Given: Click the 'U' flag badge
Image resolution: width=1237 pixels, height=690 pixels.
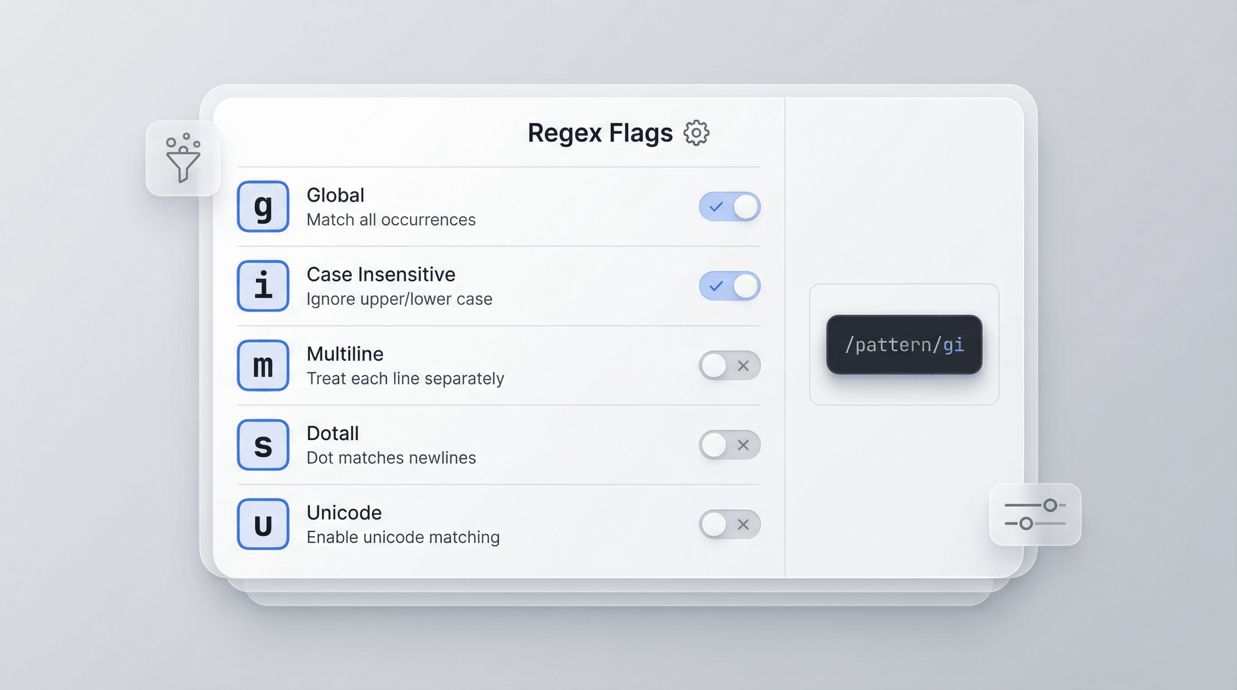Looking at the screenshot, I should (x=263, y=524).
